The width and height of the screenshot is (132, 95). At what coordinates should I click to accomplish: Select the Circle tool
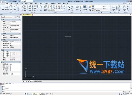tap(11, 8)
